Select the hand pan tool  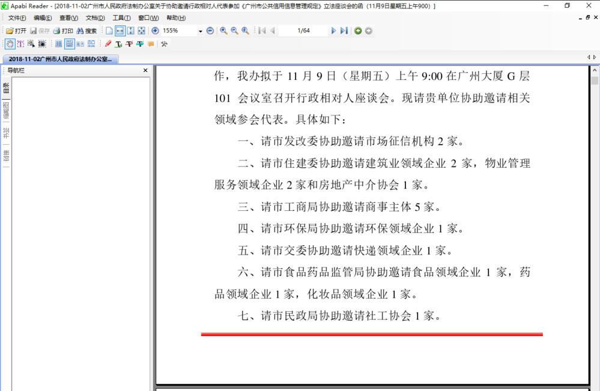[x=10, y=44]
